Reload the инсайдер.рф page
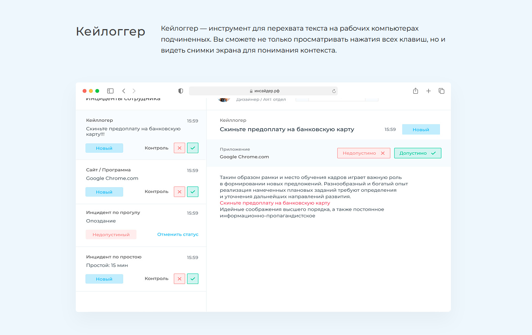The image size is (532, 335). pyautogui.click(x=334, y=91)
